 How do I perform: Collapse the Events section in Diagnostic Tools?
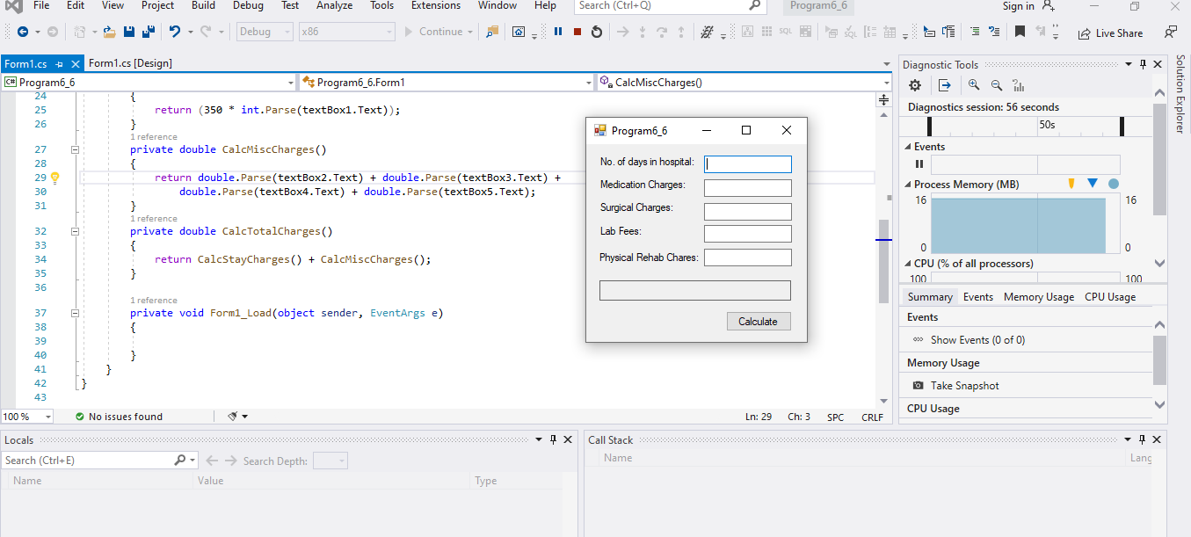point(908,147)
